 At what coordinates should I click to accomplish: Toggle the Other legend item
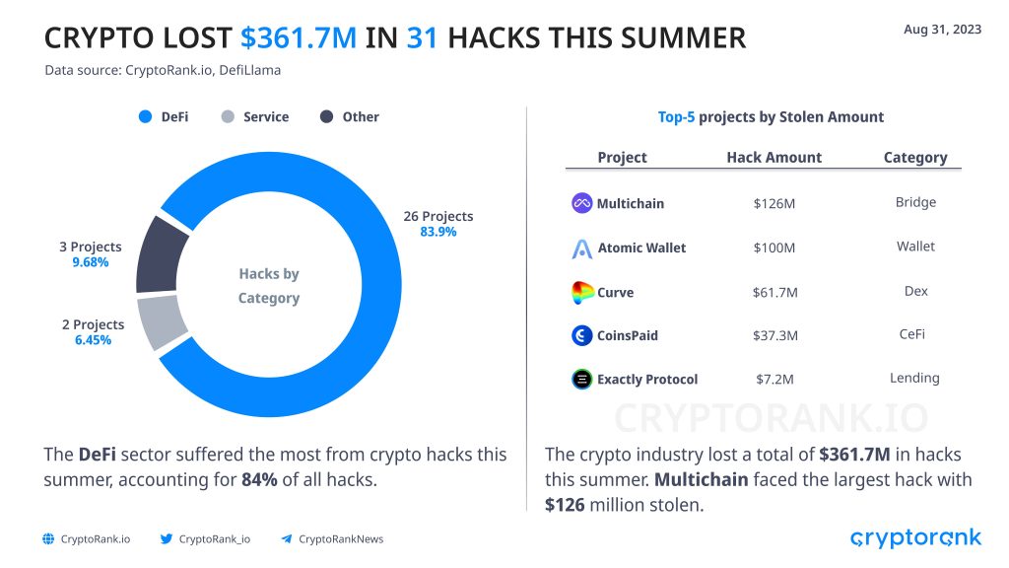click(x=350, y=116)
